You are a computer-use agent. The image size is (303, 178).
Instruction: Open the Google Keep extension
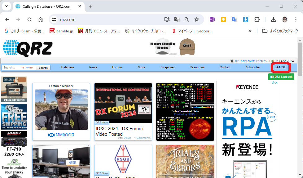(x=223, y=19)
